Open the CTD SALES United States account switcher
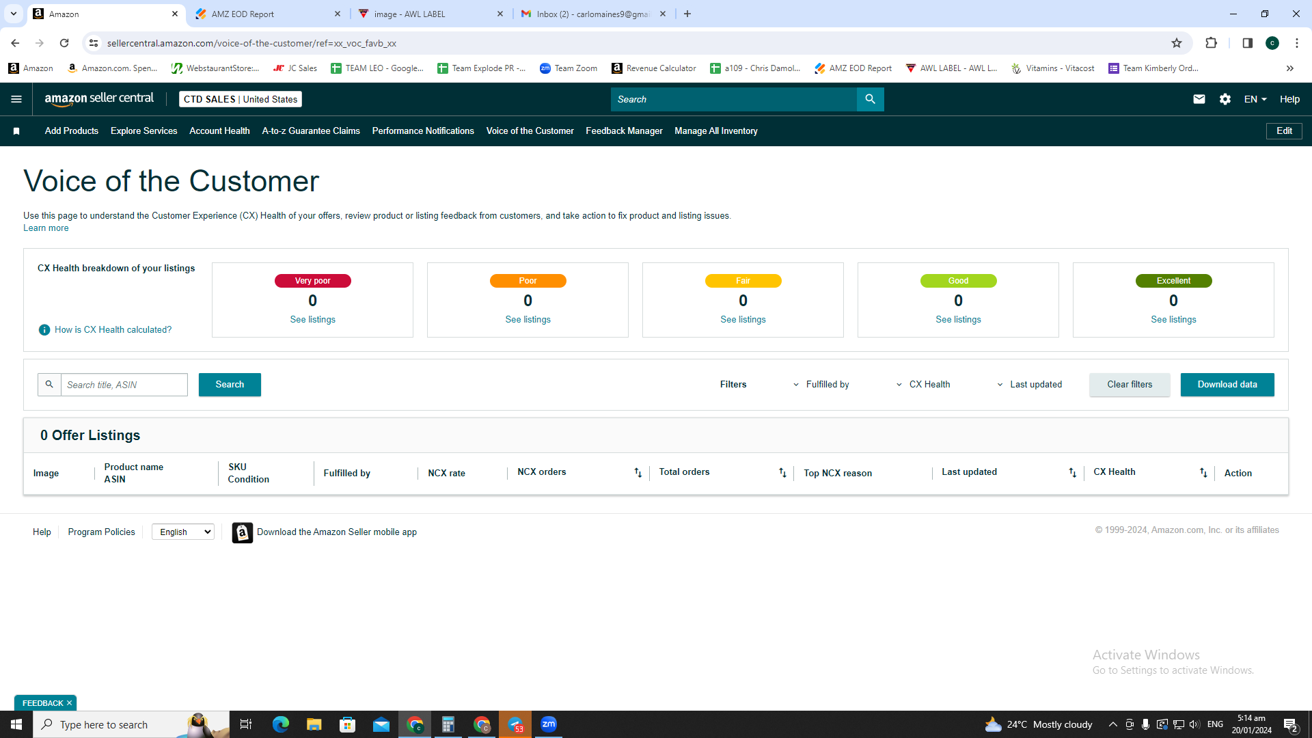Viewport: 1312px width, 738px height. point(241,99)
